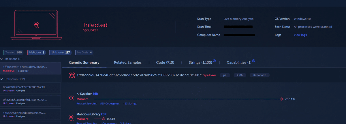Collapse the Unknown (187) group
The height and width of the screenshot is (124, 346).
2,79
